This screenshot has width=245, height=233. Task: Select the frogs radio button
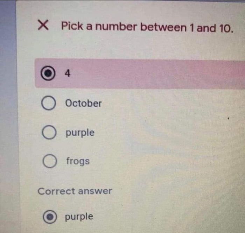coord(50,161)
